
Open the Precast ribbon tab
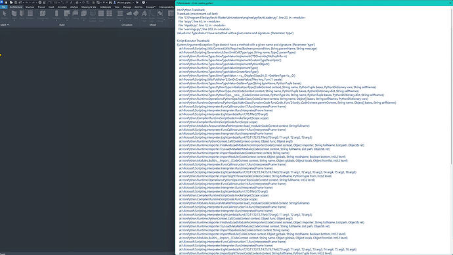coord(41,7)
